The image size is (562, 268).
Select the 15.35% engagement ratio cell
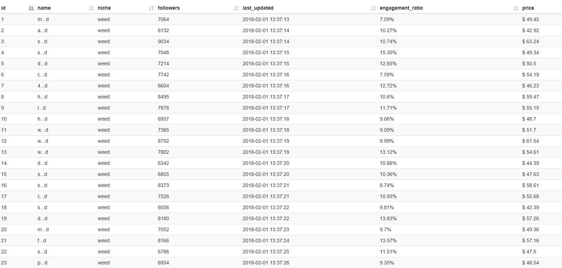(388, 52)
